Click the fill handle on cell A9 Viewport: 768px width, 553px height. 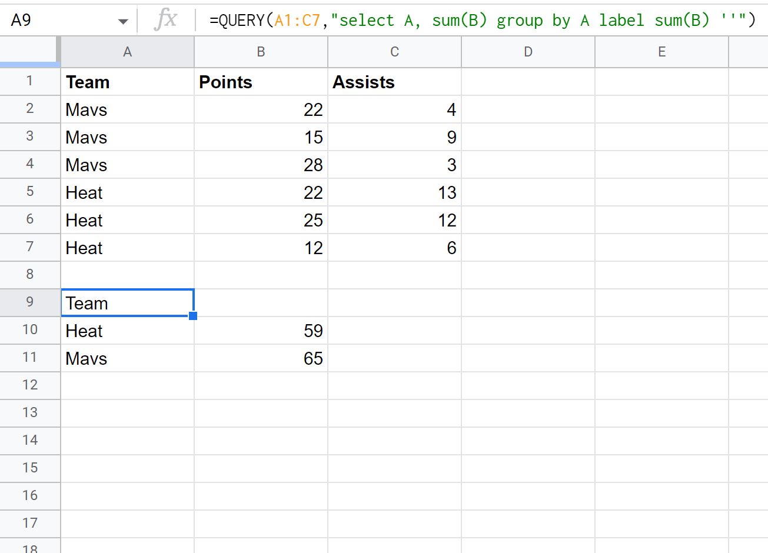193,316
